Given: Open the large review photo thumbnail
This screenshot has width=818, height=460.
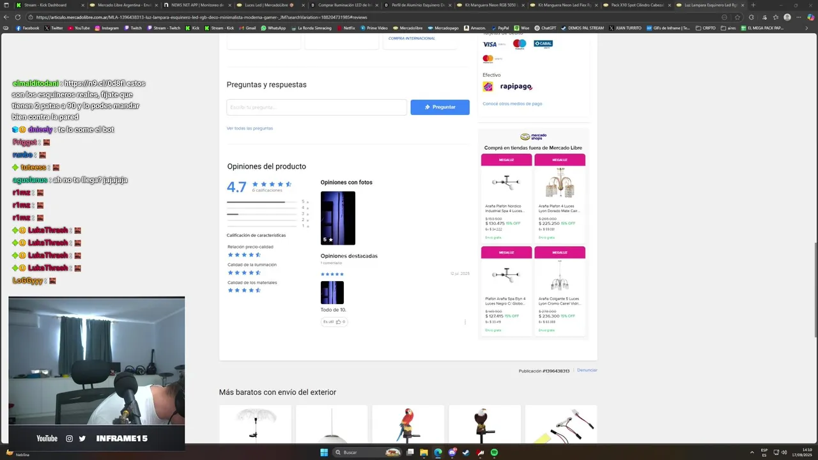Looking at the screenshot, I should point(337,218).
